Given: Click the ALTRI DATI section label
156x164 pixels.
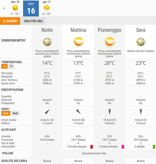Looking at the screenshot, I should (x=9, y=130).
